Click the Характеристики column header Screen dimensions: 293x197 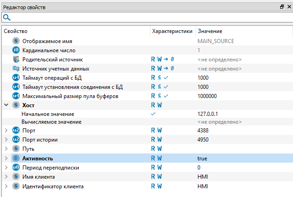click(172, 31)
